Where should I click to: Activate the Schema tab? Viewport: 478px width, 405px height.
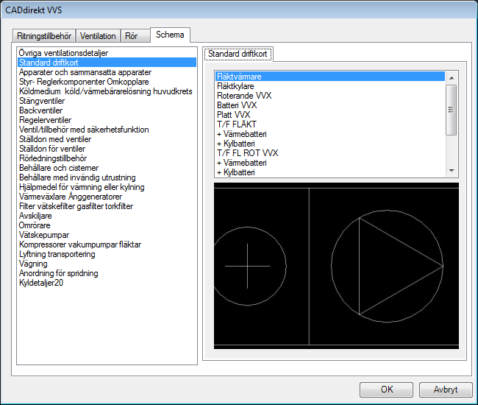(x=170, y=35)
